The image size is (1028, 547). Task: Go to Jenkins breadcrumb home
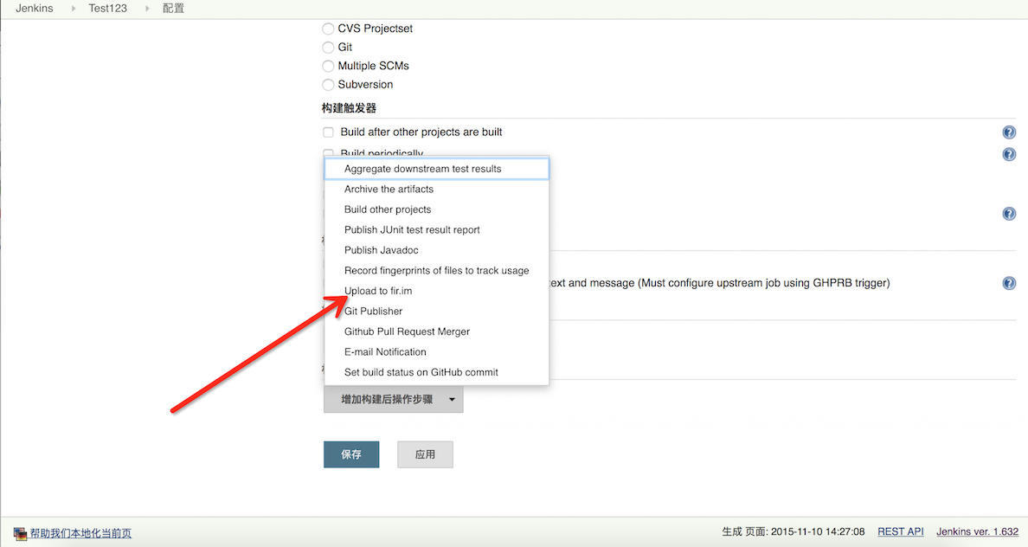[34, 9]
